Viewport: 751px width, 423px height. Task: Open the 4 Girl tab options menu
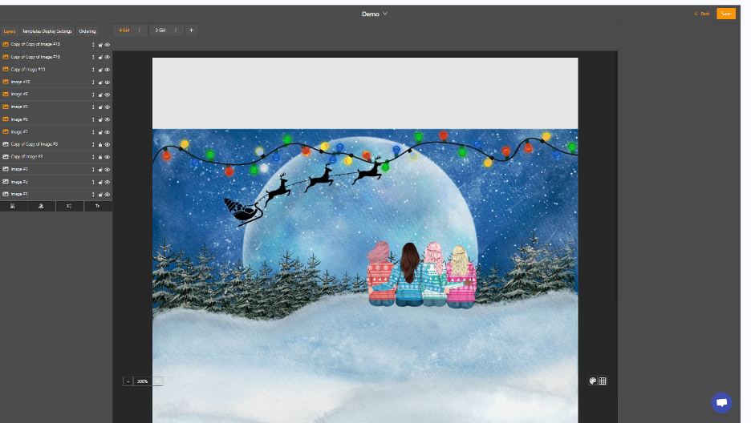coord(139,30)
